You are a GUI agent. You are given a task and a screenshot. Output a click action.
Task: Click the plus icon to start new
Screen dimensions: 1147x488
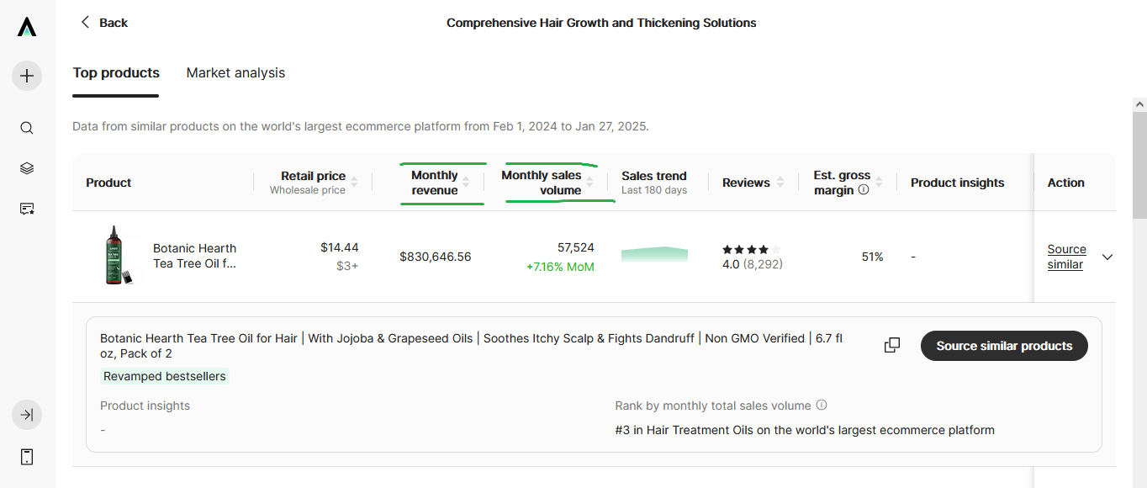27,76
